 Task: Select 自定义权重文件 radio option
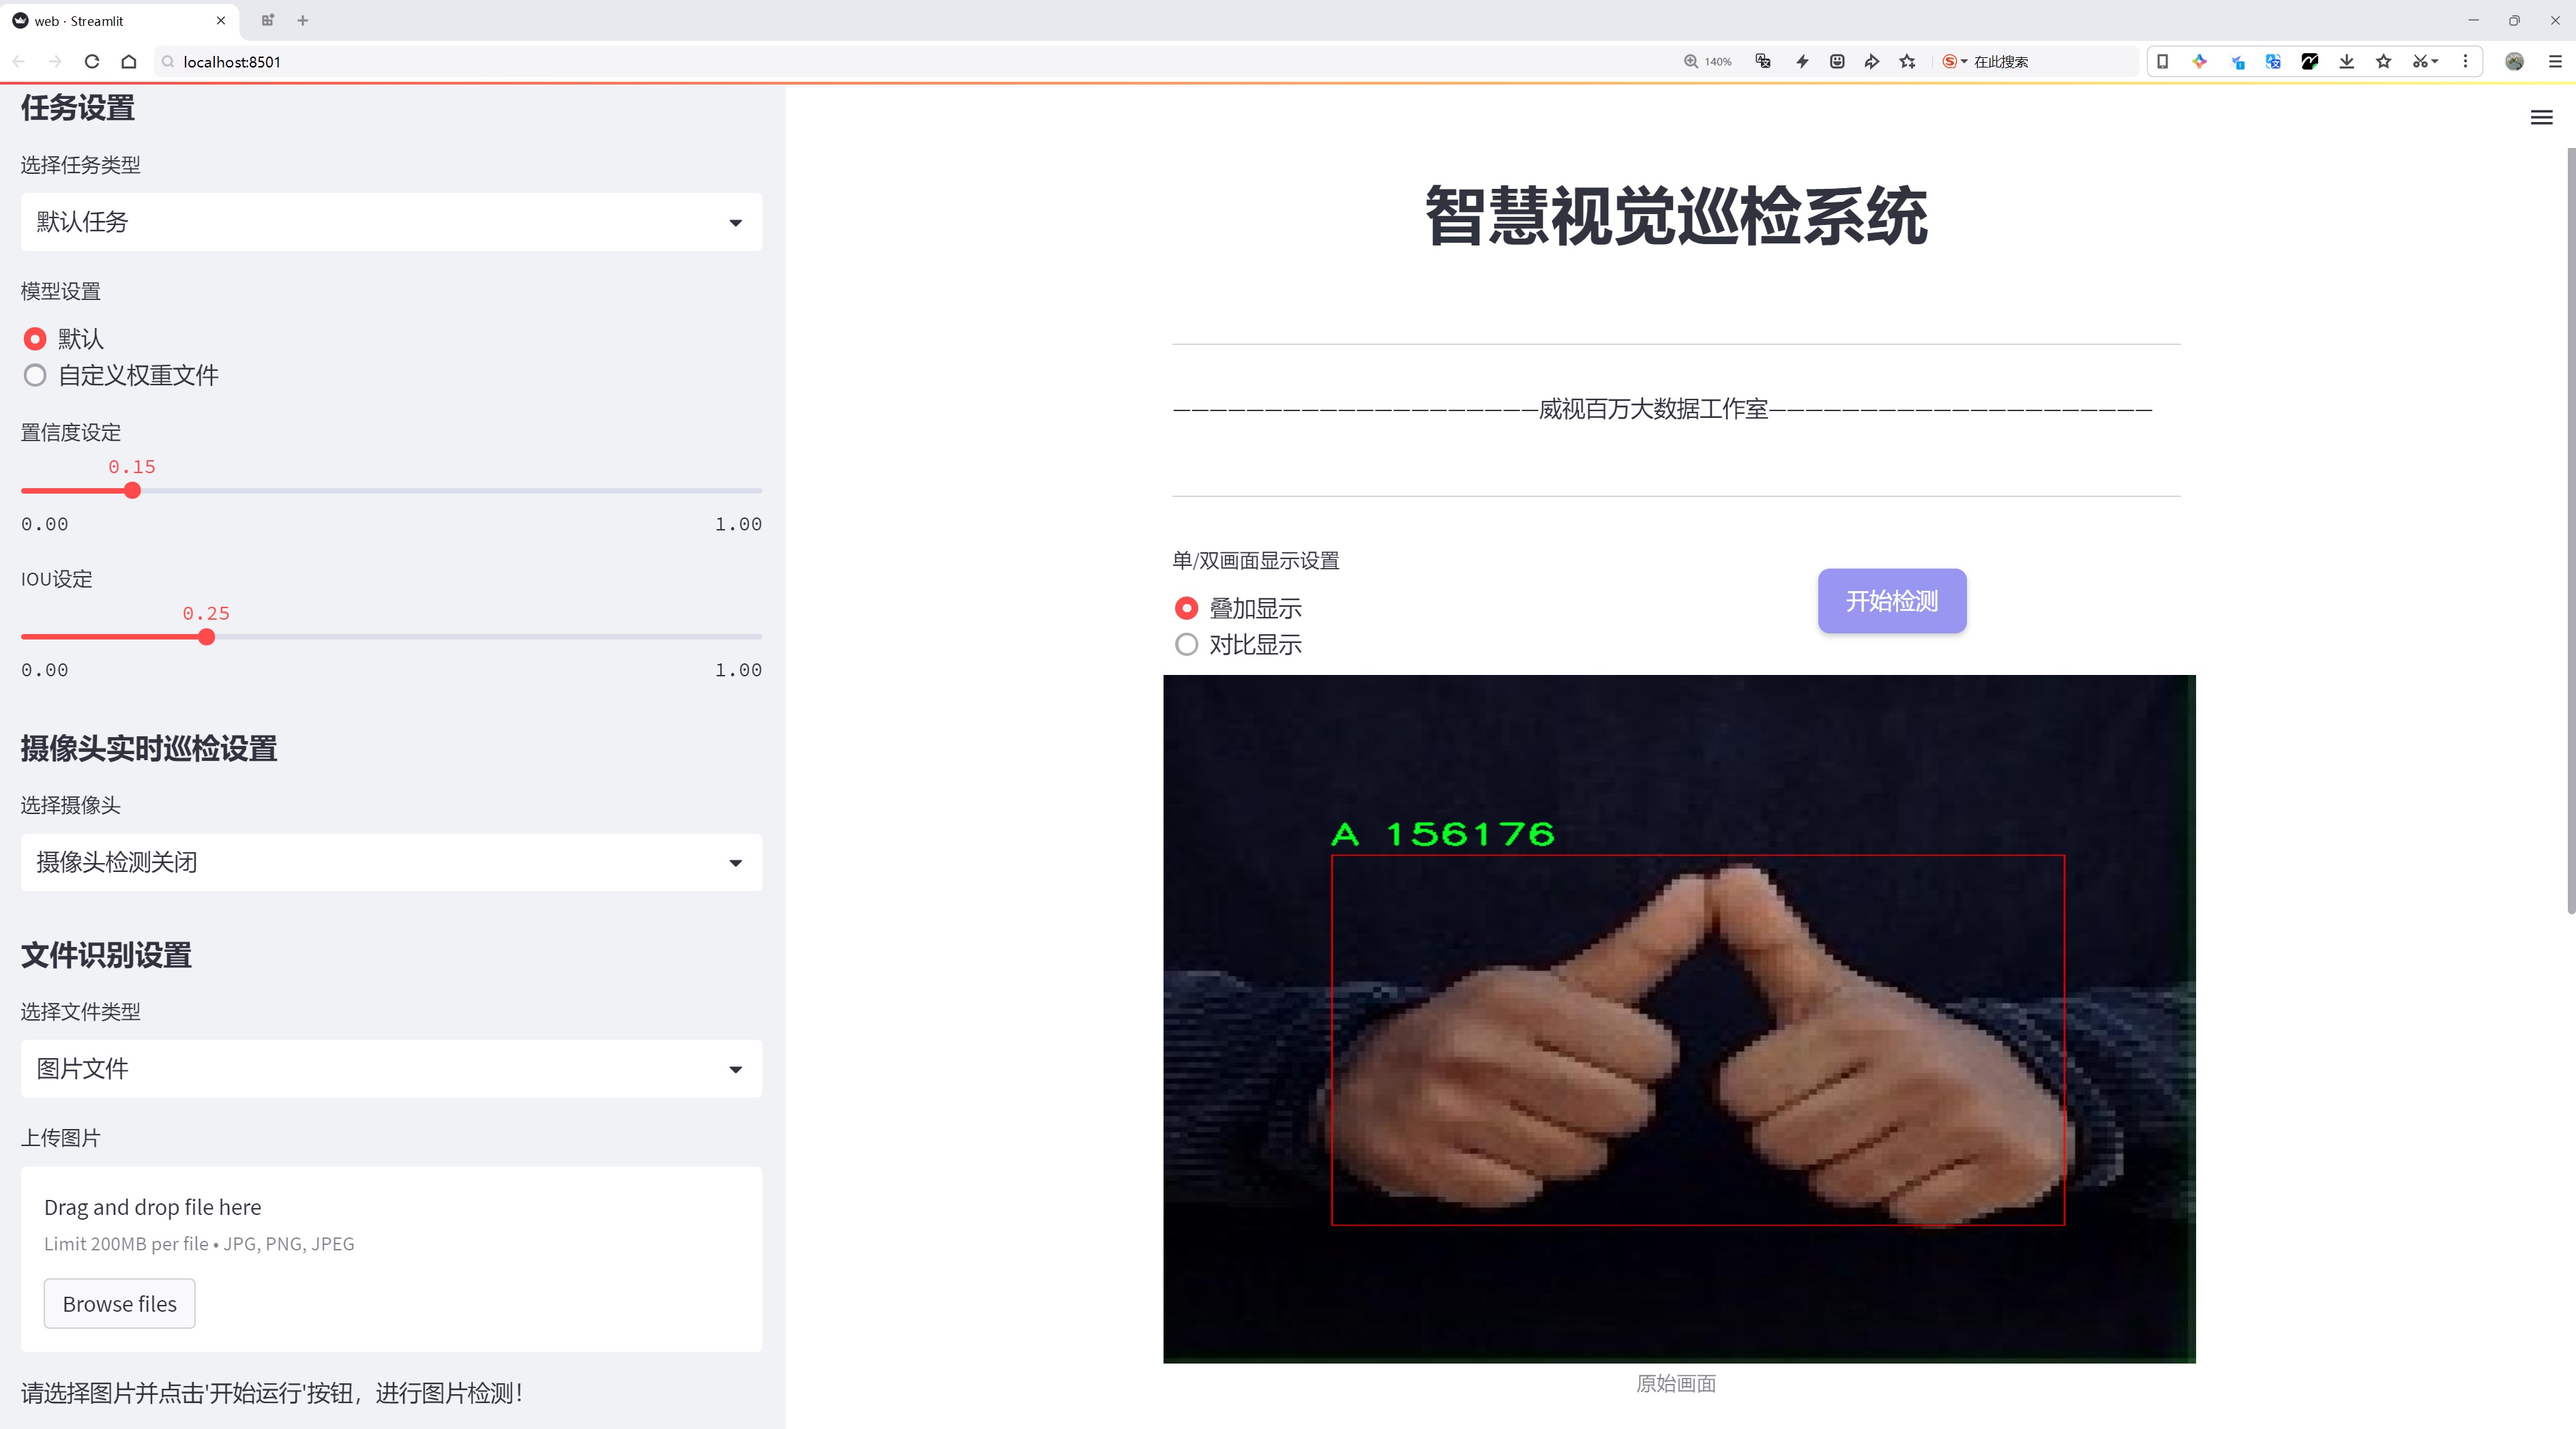(x=121, y=376)
